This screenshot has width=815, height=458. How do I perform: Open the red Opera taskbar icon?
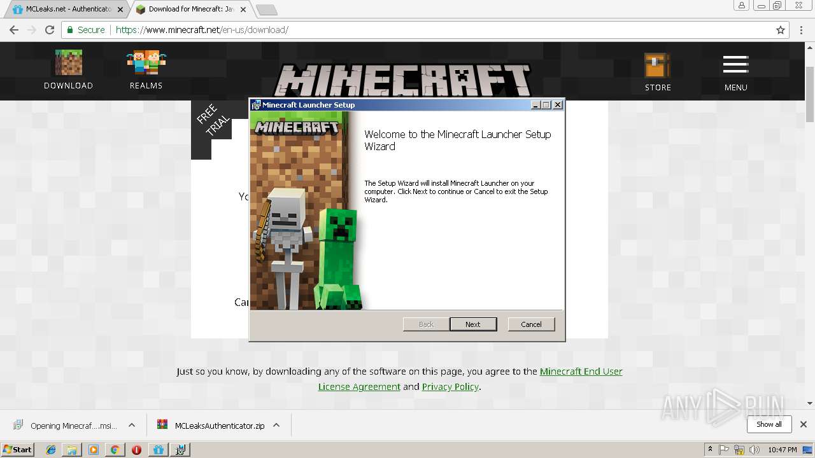(136, 450)
